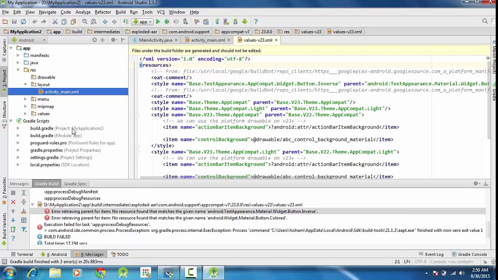
Task: Close the values-v23.xml tab
Action: pos(276,40)
